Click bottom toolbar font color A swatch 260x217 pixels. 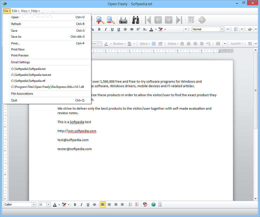(x=55, y=205)
